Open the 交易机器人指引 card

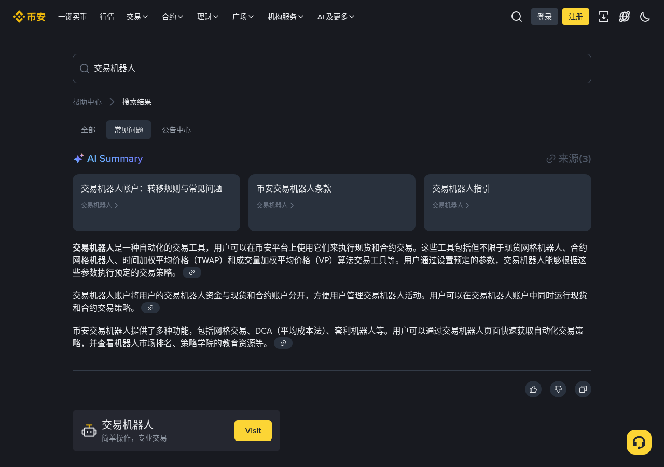(507, 203)
